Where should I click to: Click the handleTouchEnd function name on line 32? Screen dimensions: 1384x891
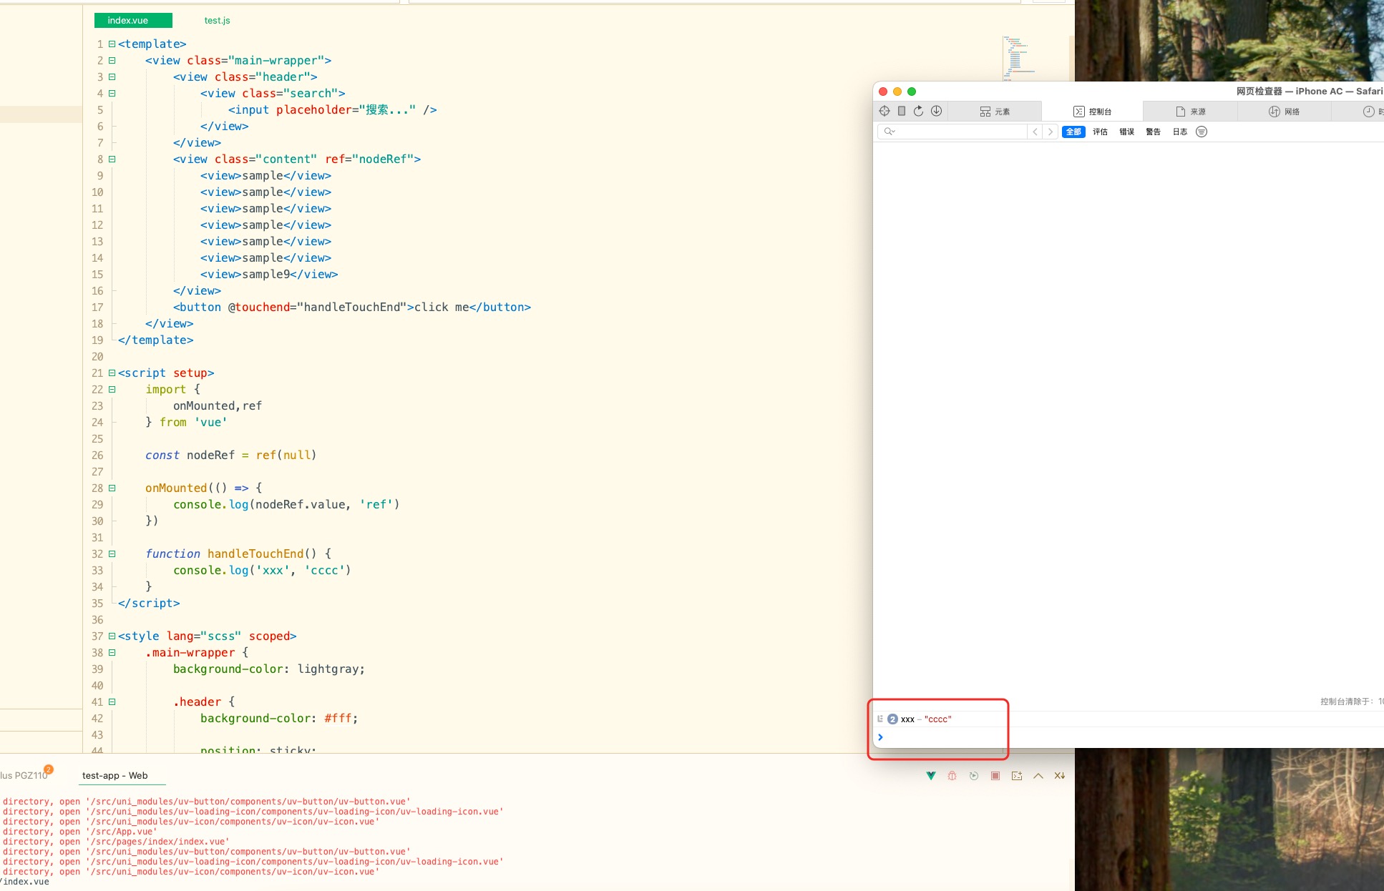(255, 554)
